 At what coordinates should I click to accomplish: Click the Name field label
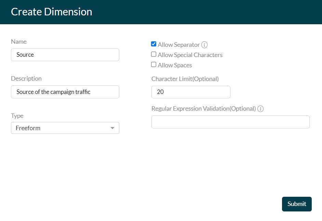18,41
